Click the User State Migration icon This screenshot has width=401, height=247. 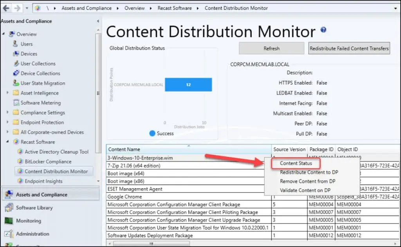(x=16, y=83)
